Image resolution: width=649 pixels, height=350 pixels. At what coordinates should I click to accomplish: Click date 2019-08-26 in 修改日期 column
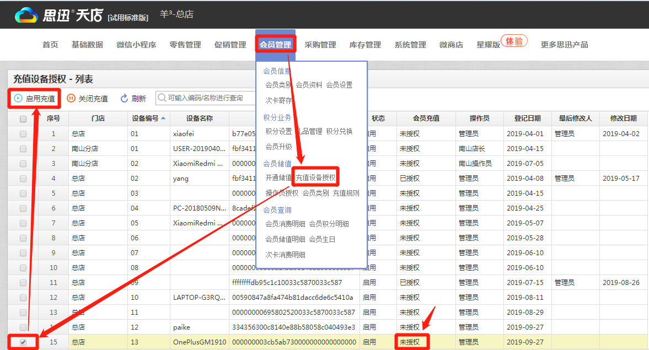click(621, 283)
